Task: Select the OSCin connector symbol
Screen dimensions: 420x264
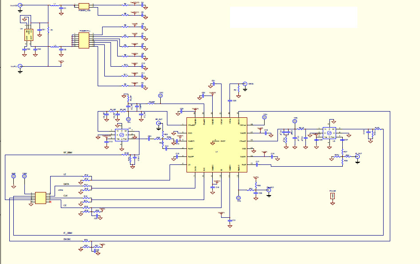Action: coord(245,84)
